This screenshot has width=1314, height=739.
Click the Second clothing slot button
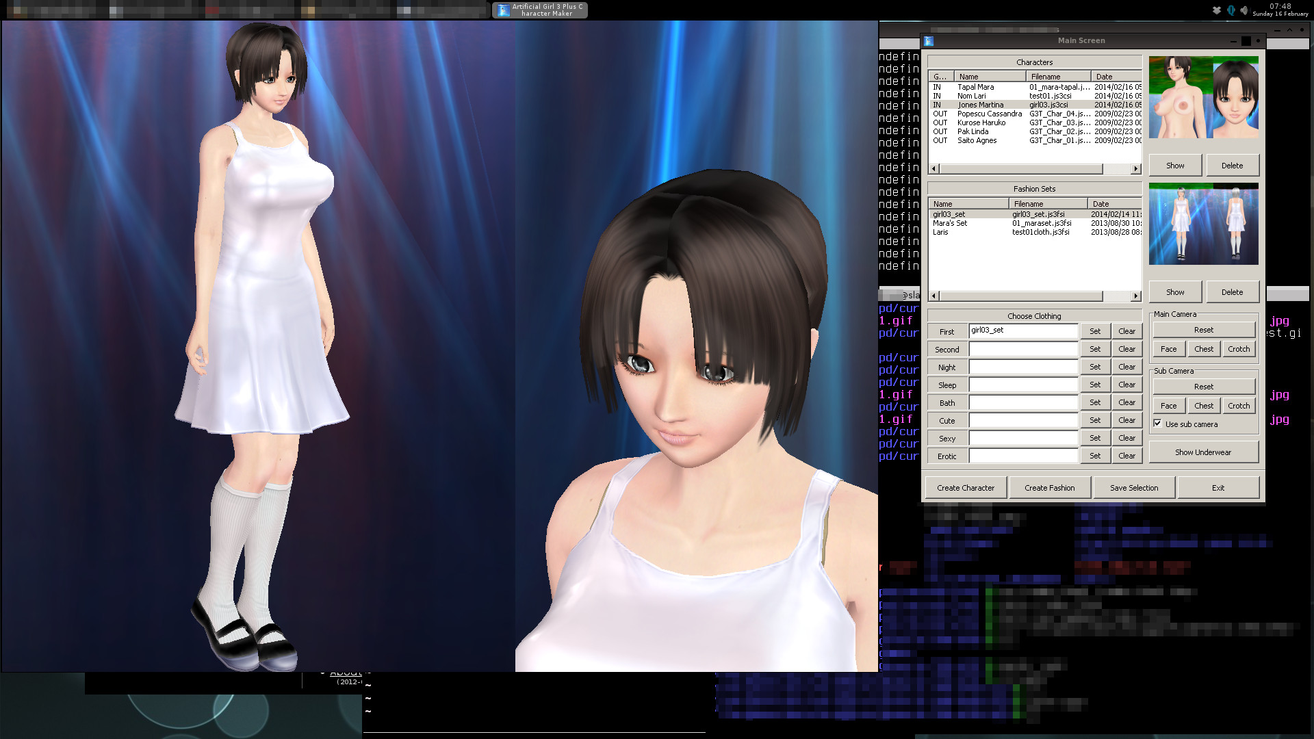pyautogui.click(x=946, y=350)
